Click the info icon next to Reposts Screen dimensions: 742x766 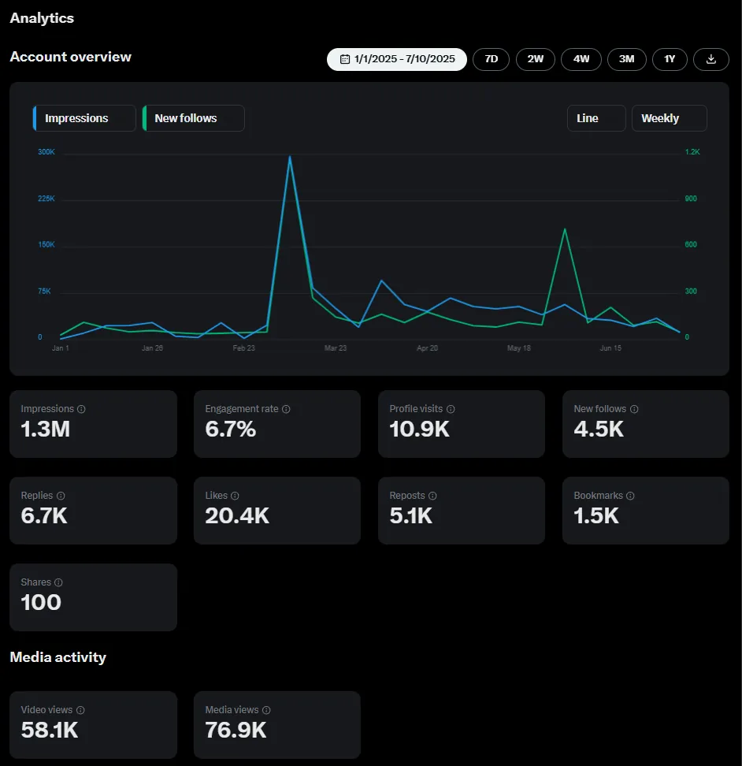click(x=432, y=496)
